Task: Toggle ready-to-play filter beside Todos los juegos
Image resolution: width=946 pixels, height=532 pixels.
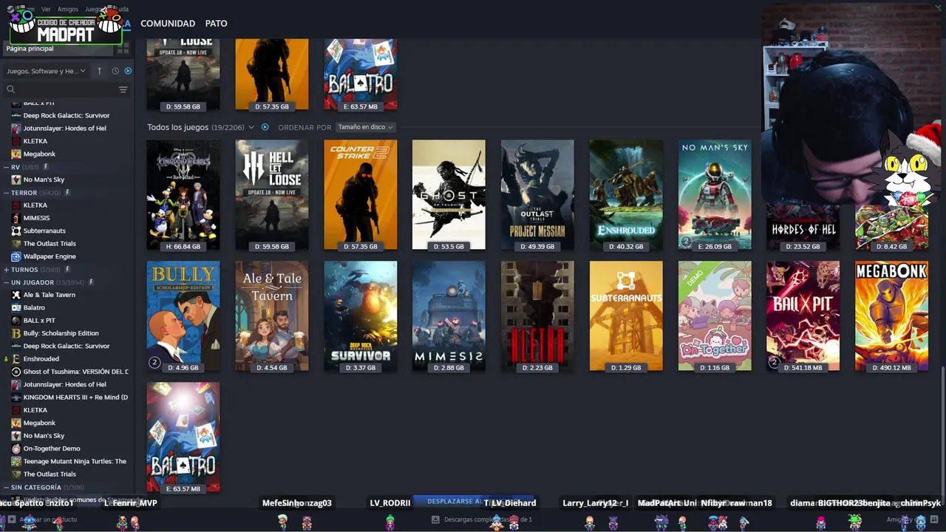Action: [x=265, y=127]
